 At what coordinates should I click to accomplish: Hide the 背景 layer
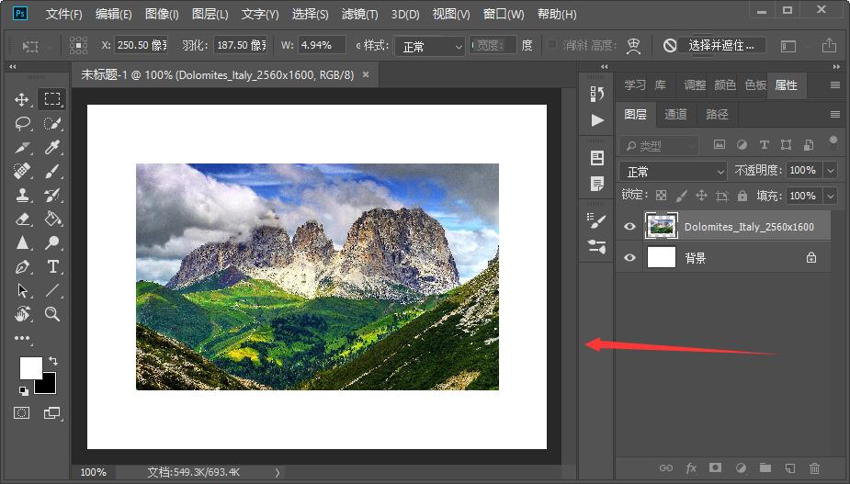click(x=629, y=258)
